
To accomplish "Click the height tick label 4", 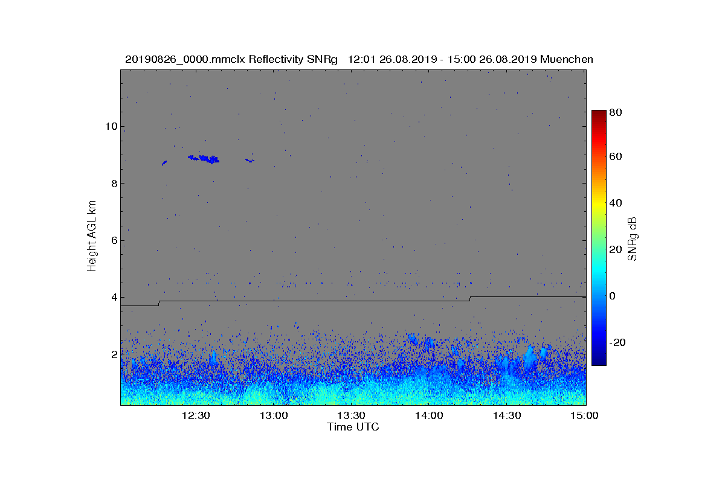I will pyautogui.click(x=113, y=297).
